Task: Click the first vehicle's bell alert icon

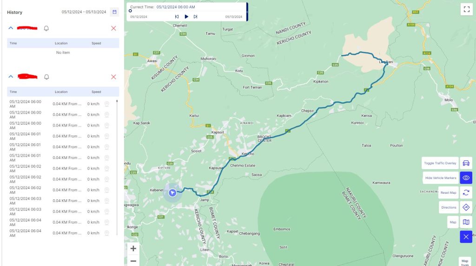Action: pos(46,28)
